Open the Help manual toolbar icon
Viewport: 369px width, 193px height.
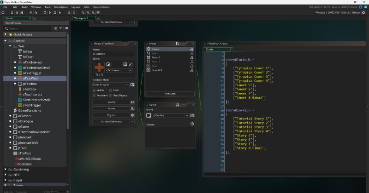[74, 13]
